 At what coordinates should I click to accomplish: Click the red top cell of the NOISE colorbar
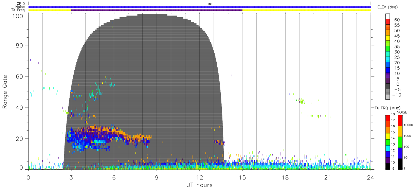[x=400, y=121]
